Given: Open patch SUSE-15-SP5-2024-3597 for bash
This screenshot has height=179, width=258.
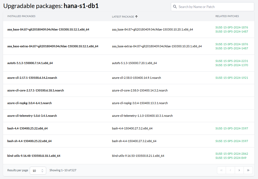Looking at the screenshot, I should pyautogui.click(x=232, y=128).
